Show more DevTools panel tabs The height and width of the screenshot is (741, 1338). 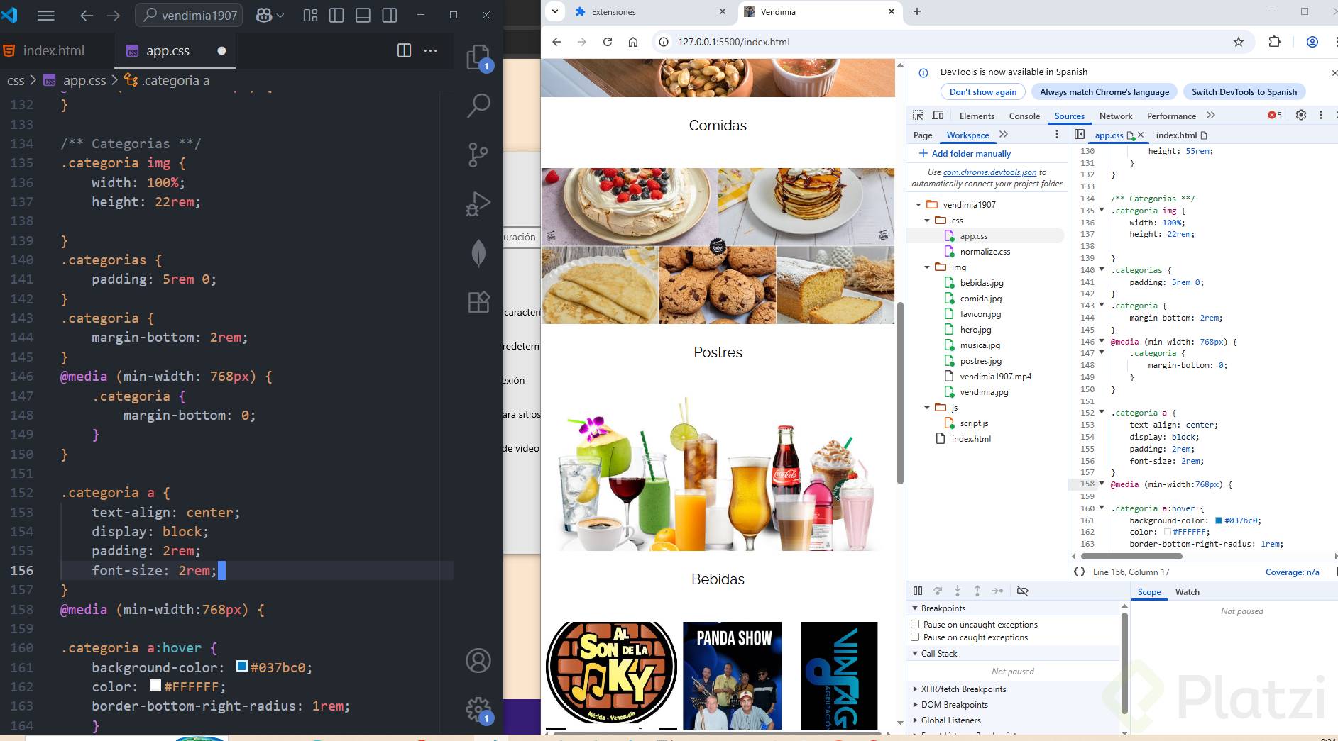1211,116
